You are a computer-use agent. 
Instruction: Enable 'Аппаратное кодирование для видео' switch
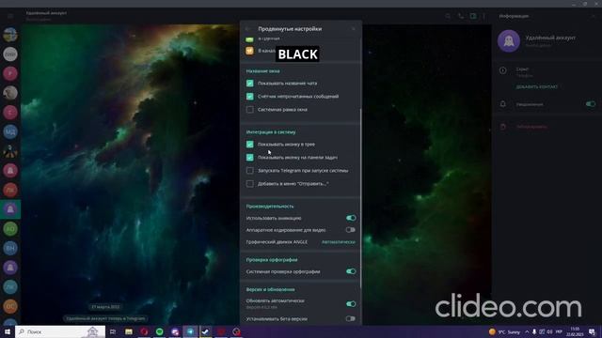point(351,230)
